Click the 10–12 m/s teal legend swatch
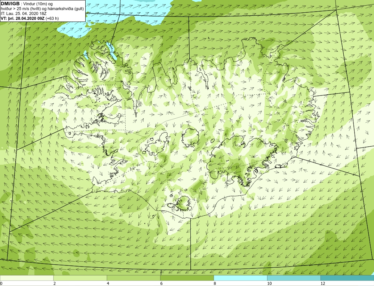Viewport: 374px width, 286px height. (x=294, y=278)
